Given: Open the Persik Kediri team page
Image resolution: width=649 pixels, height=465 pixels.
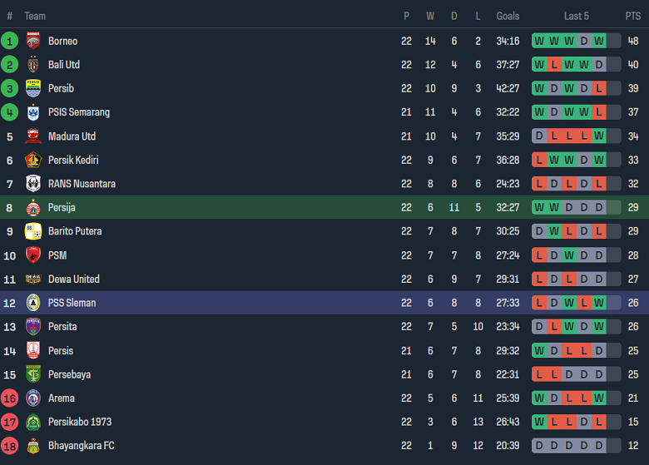Looking at the screenshot, I should tap(73, 160).
